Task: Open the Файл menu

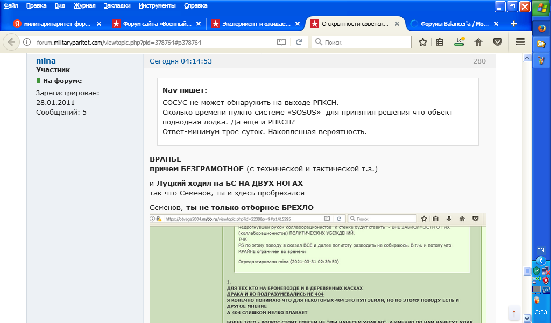Action: coord(11,5)
